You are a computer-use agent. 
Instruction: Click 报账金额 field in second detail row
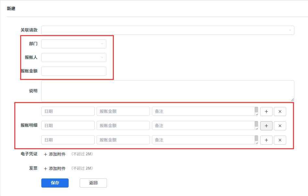(x=123, y=125)
